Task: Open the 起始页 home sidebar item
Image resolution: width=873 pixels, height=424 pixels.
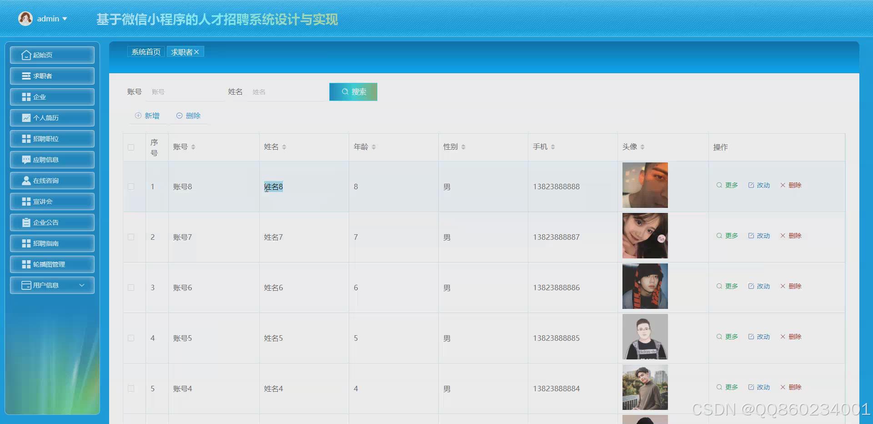Action: click(52, 55)
